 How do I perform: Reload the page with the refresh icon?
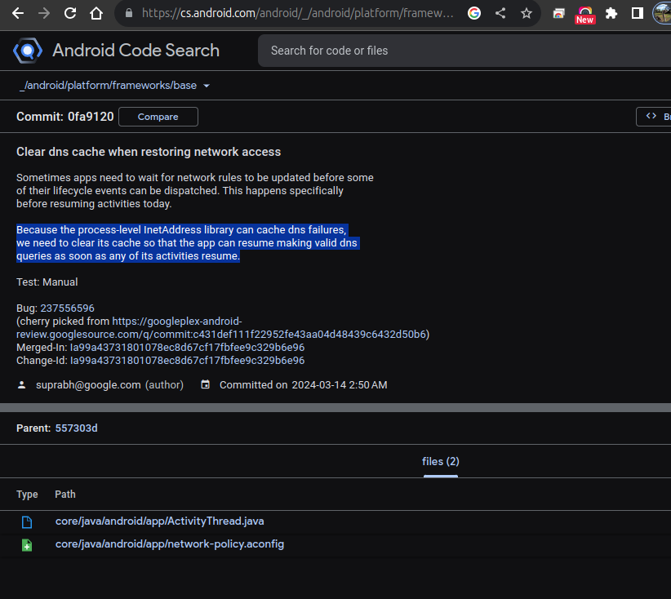click(70, 13)
